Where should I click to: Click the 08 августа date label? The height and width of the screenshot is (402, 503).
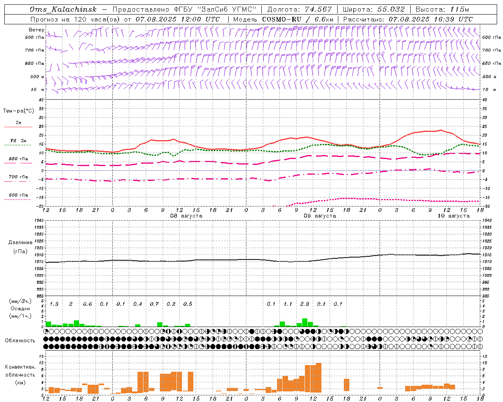point(186,216)
